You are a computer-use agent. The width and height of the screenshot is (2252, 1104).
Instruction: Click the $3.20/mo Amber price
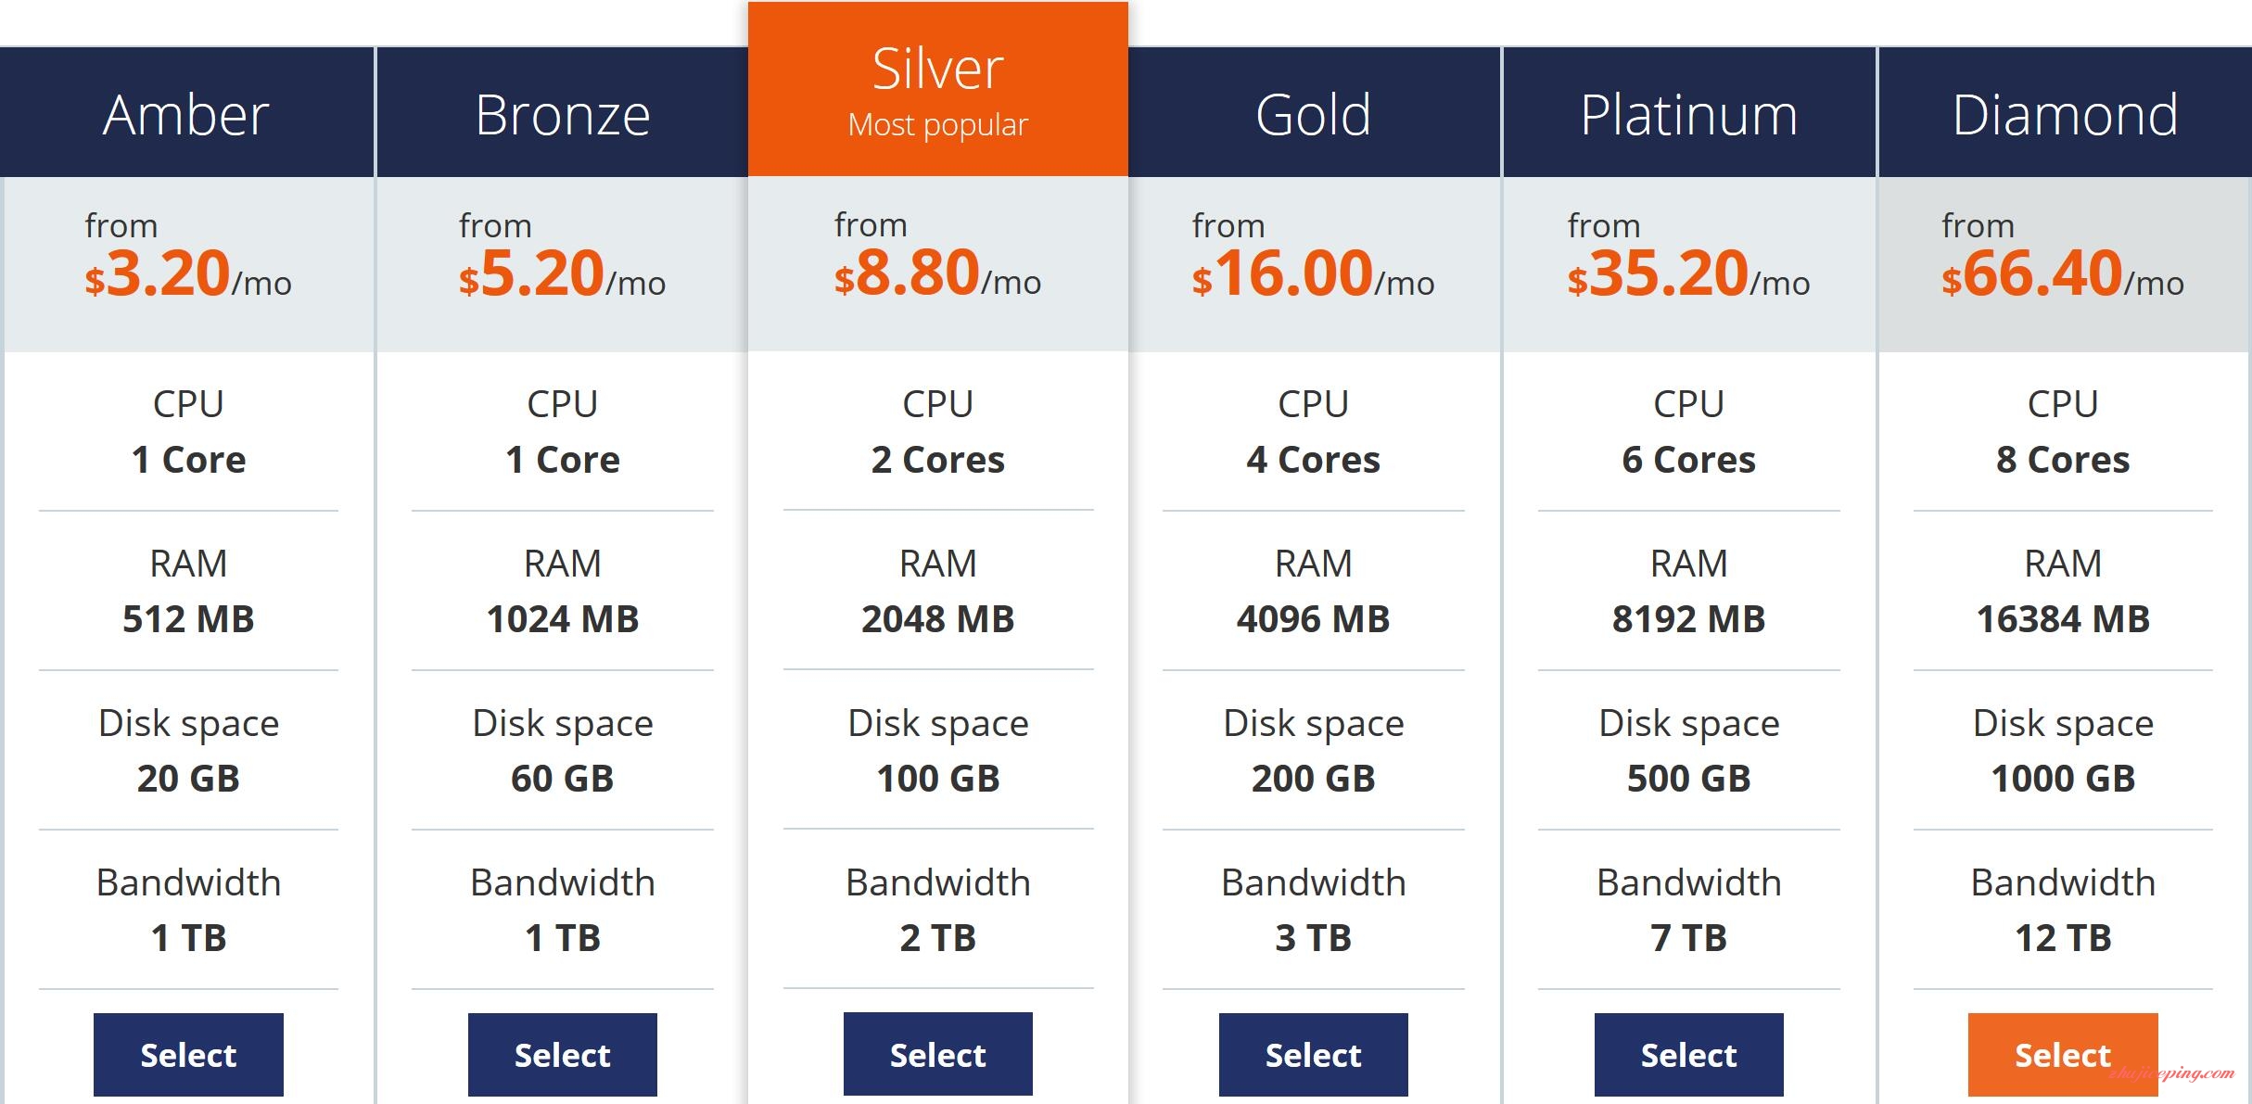click(188, 273)
